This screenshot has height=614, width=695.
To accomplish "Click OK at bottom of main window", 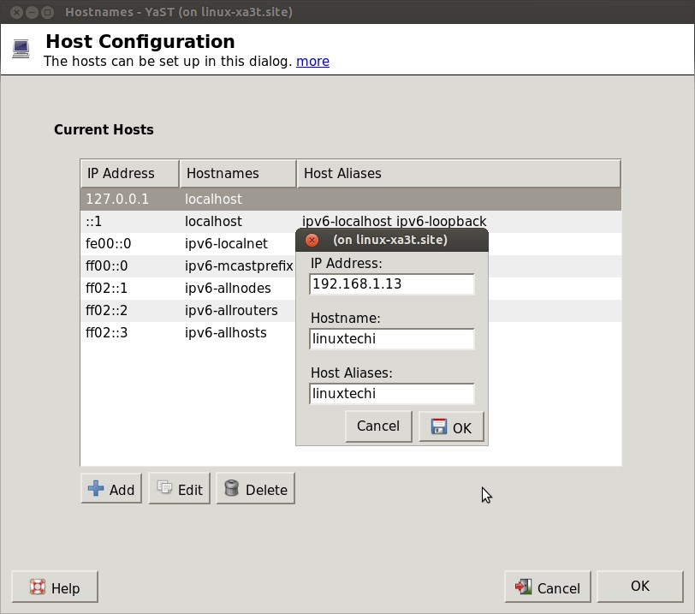I will 640,587.
